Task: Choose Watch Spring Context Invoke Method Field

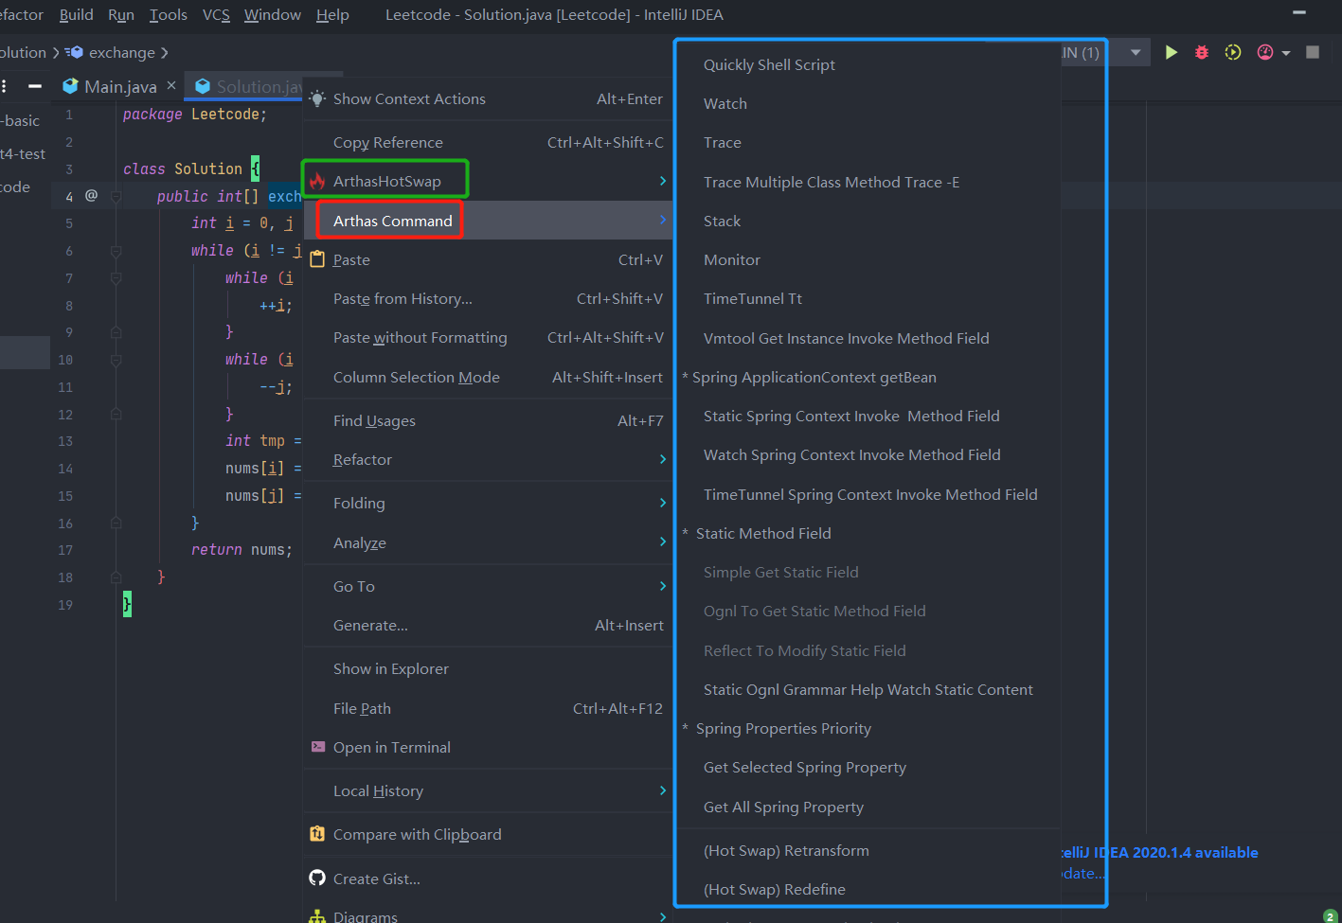Action: click(868, 454)
